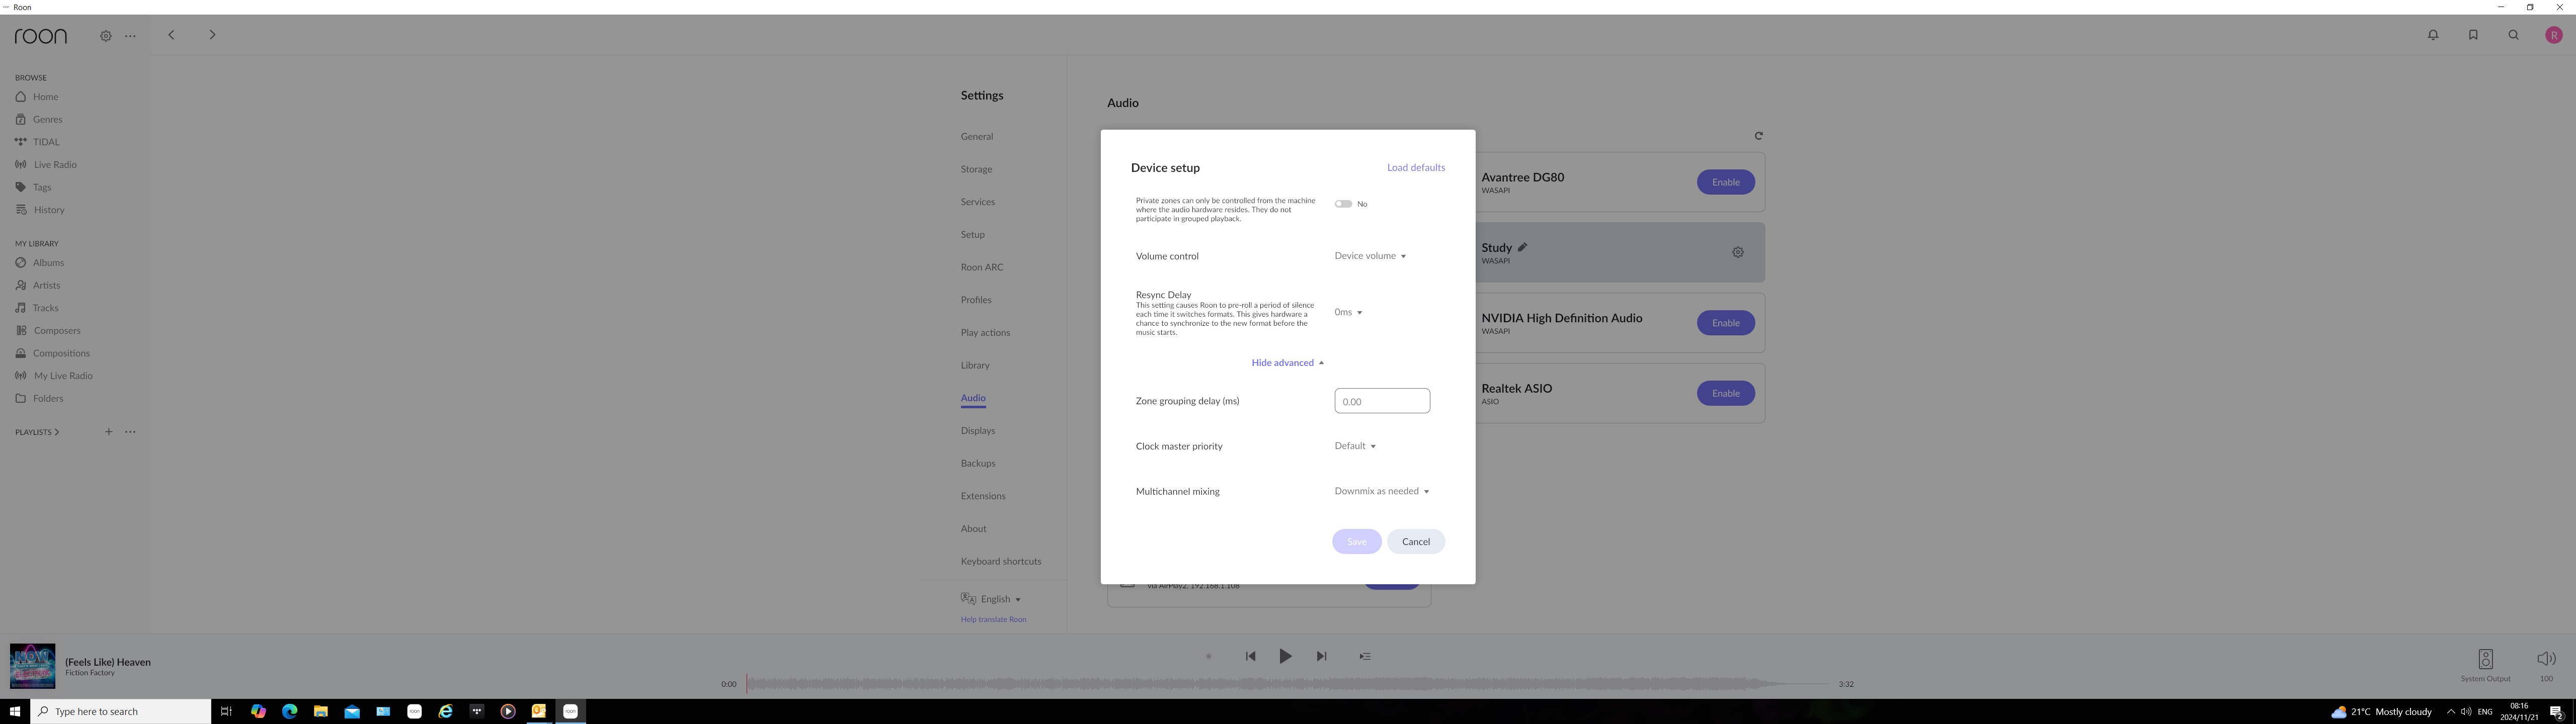Open the English language dropdown

[991, 599]
